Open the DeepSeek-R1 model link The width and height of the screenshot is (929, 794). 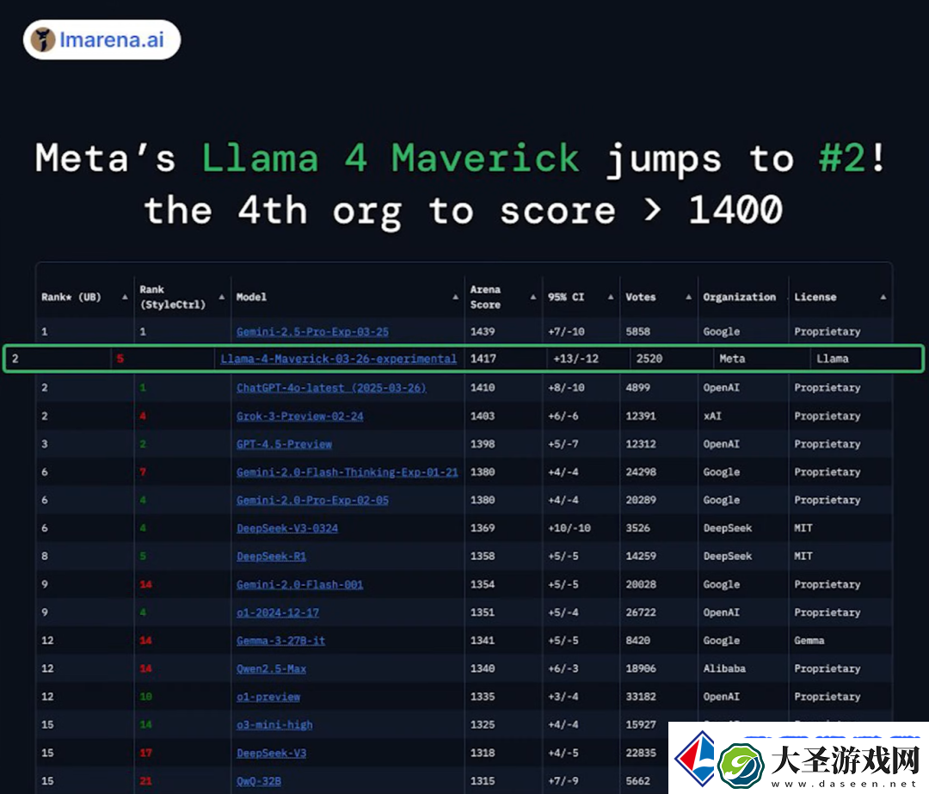[271, 556]
